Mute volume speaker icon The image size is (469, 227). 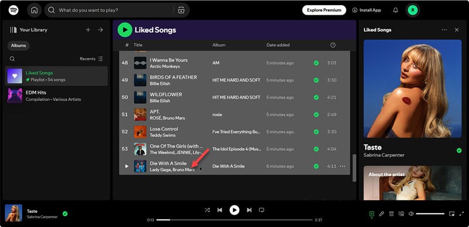411,214
